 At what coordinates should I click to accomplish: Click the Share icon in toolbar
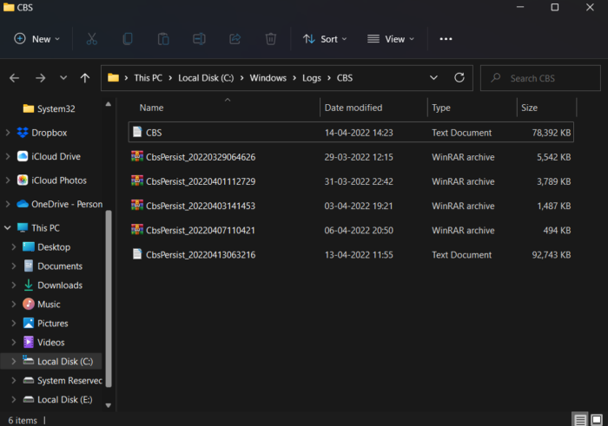coord(235,39)
